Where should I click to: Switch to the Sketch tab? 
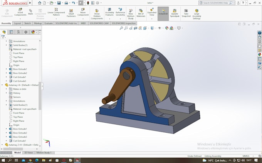point(28,23)
